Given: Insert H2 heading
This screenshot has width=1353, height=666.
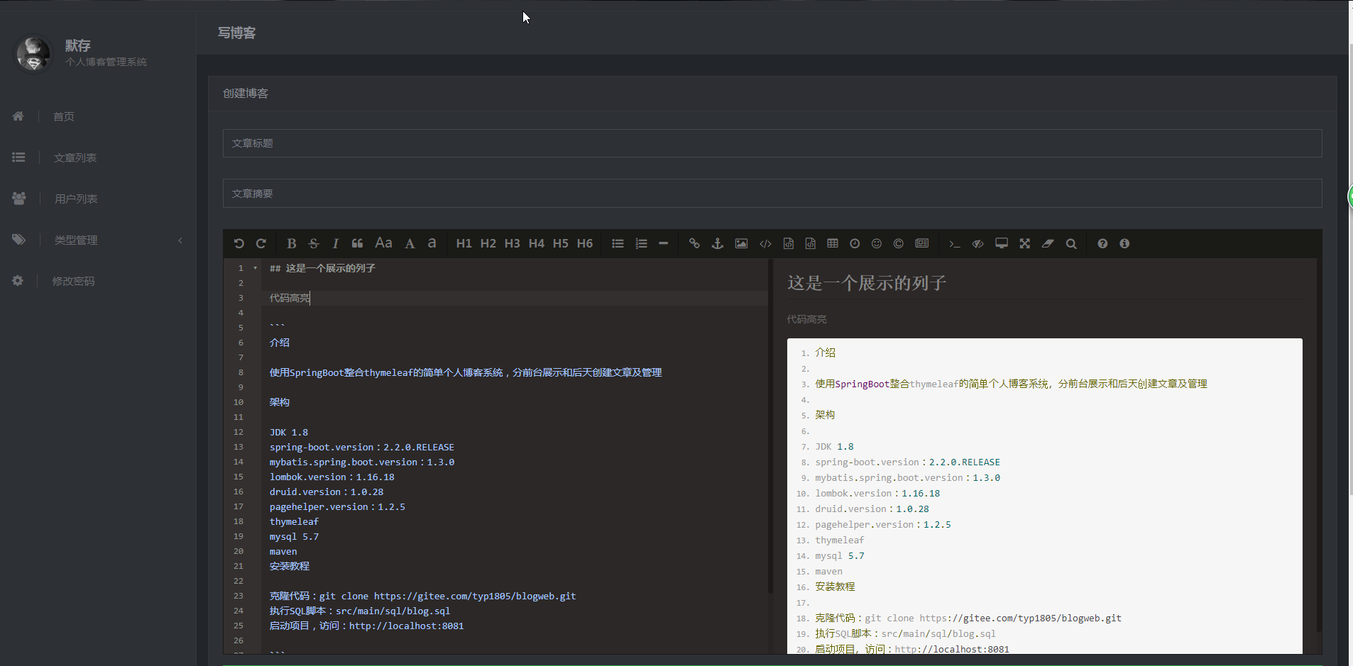Looking at the screenshot, I should pyautogui.click(x=488, y=243).
